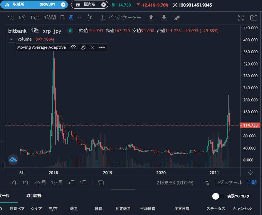The width and height of the screenshot is (262, 215).
Task: Expand the left side panel arrow
Action: point(3,165)
